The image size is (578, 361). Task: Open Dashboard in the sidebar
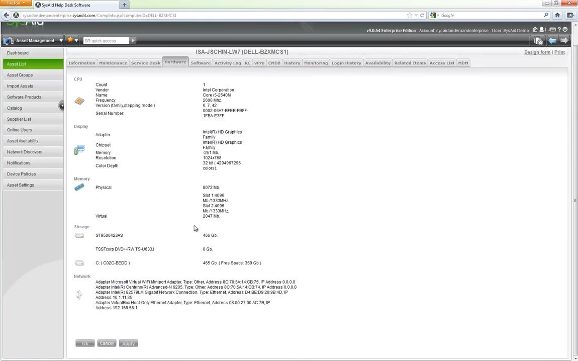33,53
